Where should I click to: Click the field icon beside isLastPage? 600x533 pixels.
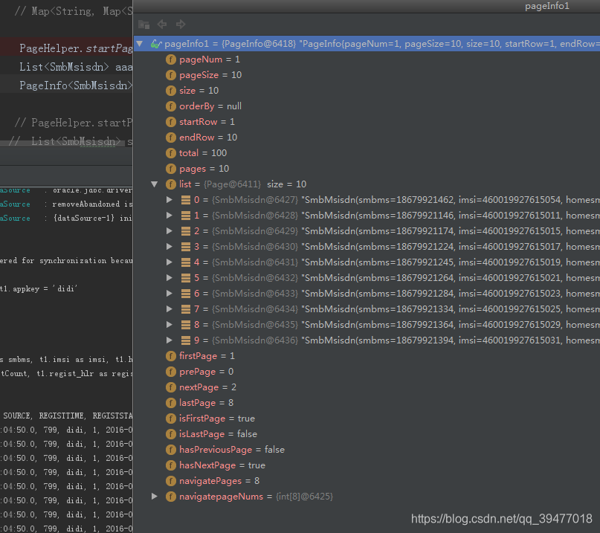click(x=171, y=434)
